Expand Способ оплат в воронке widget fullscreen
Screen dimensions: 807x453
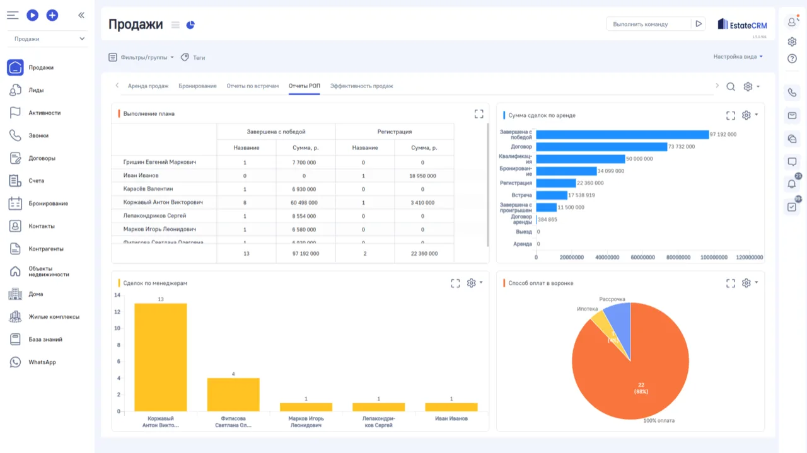click(731, 284)
